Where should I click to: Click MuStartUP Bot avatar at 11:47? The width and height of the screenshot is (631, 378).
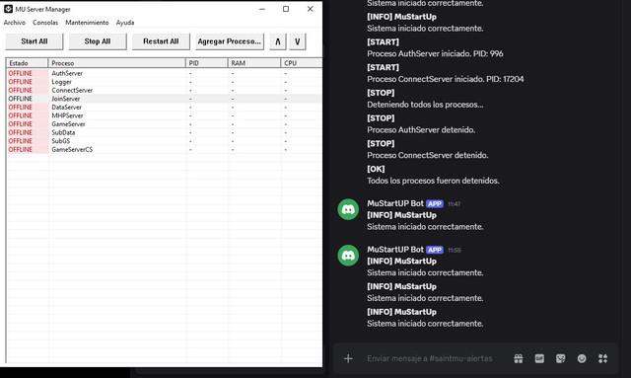[x=348, y=209]
